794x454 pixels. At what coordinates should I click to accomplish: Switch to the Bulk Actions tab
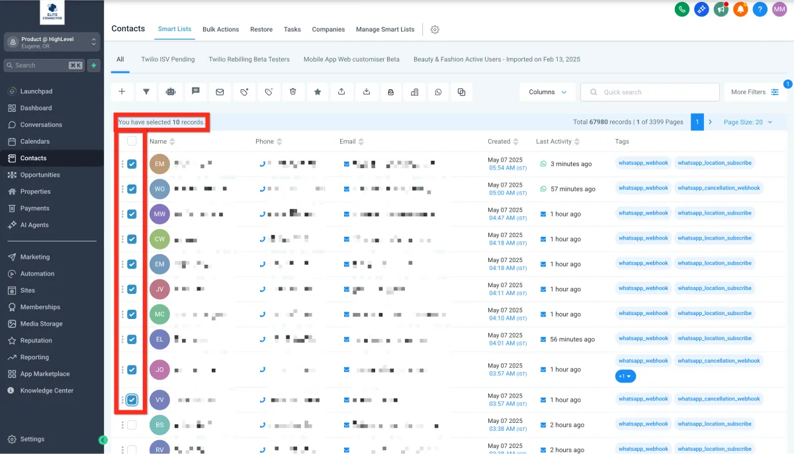pos(220,29)
